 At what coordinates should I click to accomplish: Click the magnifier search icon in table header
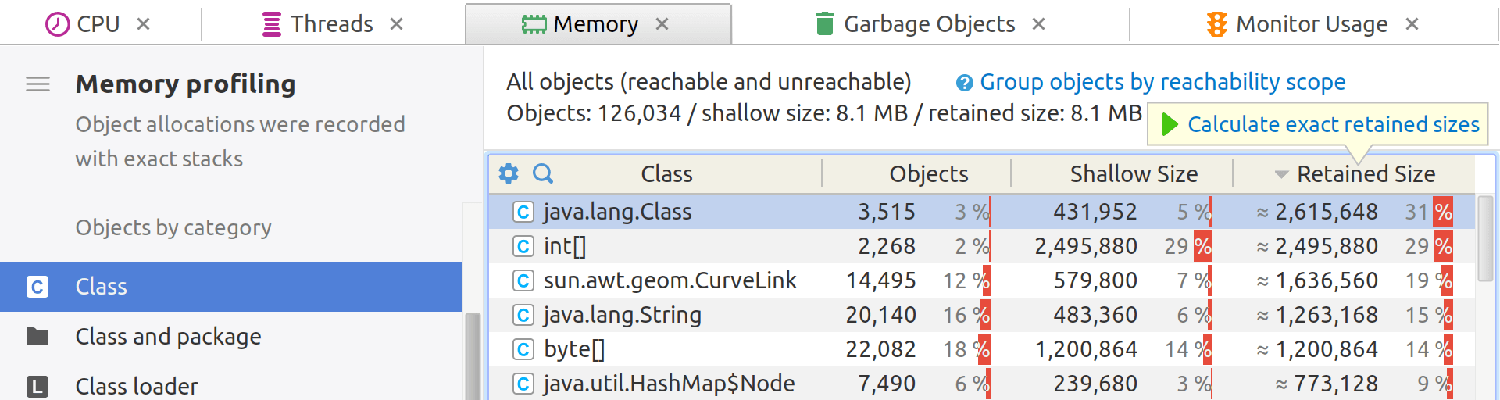point(543,173)
